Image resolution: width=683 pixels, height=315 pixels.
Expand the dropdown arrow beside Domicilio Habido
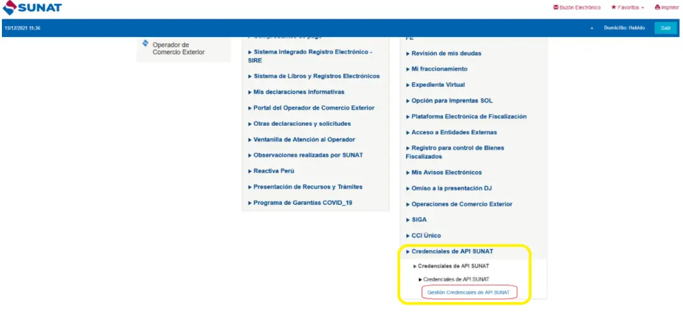(592, 28)
